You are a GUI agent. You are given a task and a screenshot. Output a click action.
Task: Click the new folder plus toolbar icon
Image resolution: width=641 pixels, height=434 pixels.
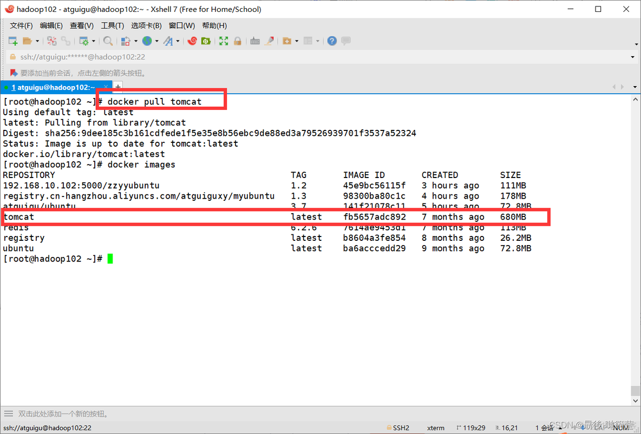click(287, 41)
